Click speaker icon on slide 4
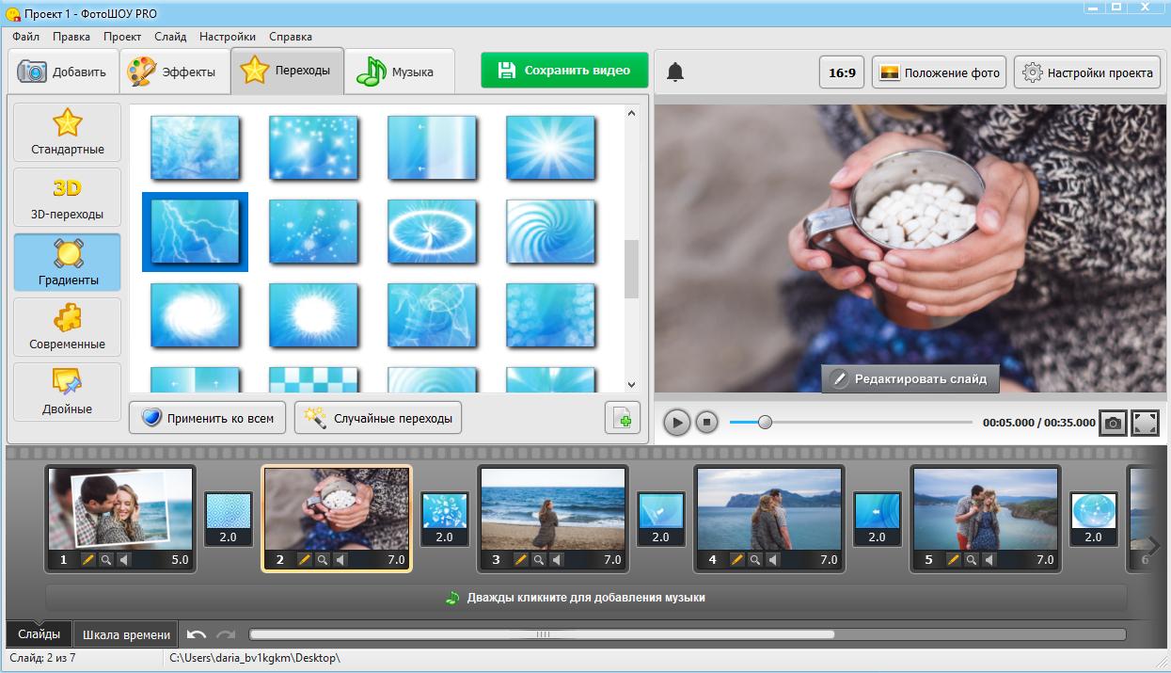The image size is (1171, 673). [772, 559]
